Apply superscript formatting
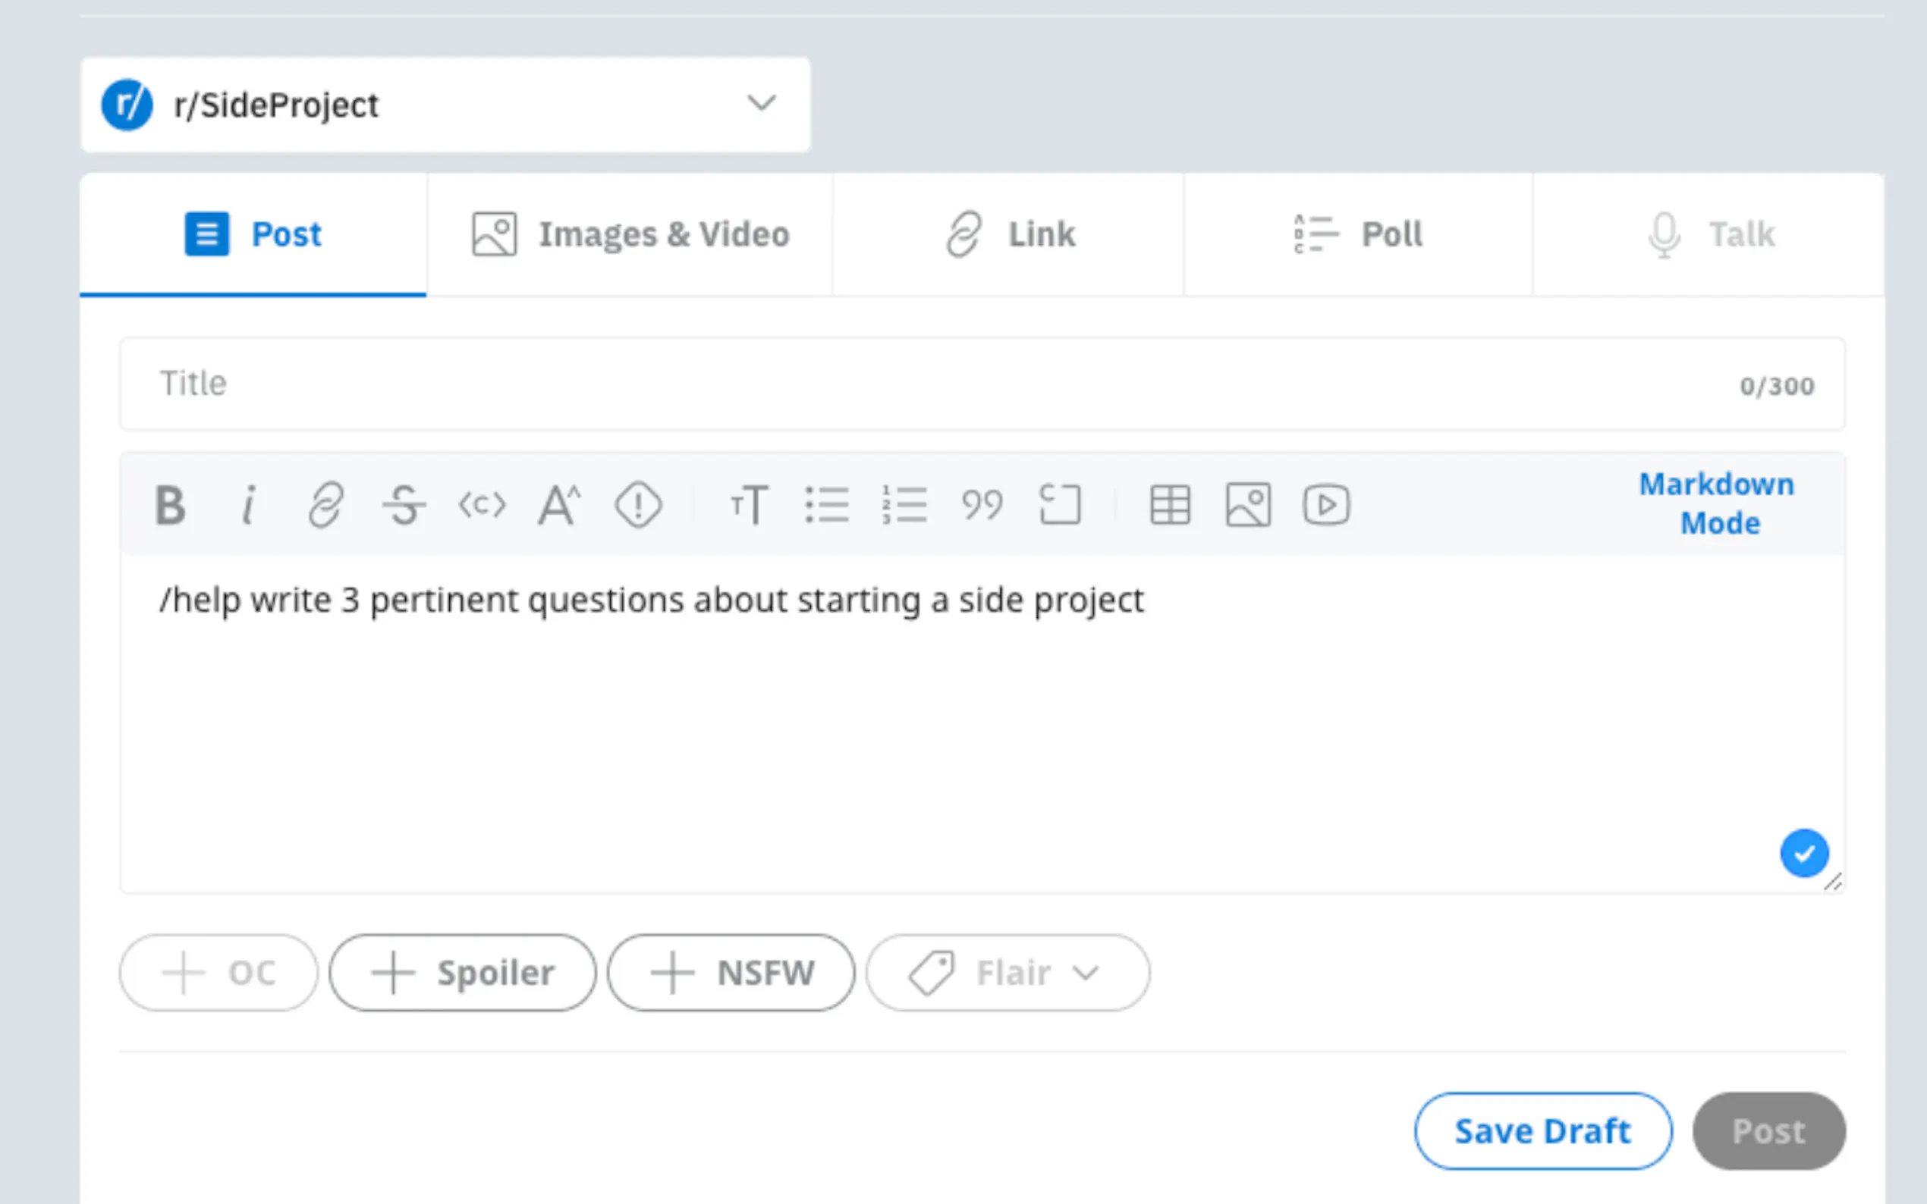 coord(559,505)
